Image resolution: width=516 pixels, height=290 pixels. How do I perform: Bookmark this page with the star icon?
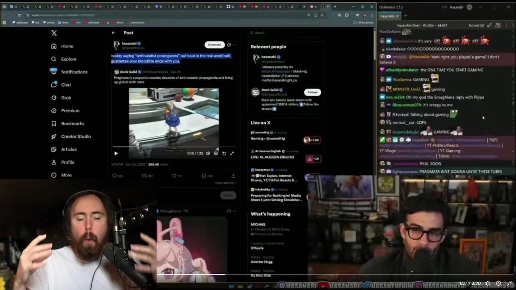click(322, 15)
